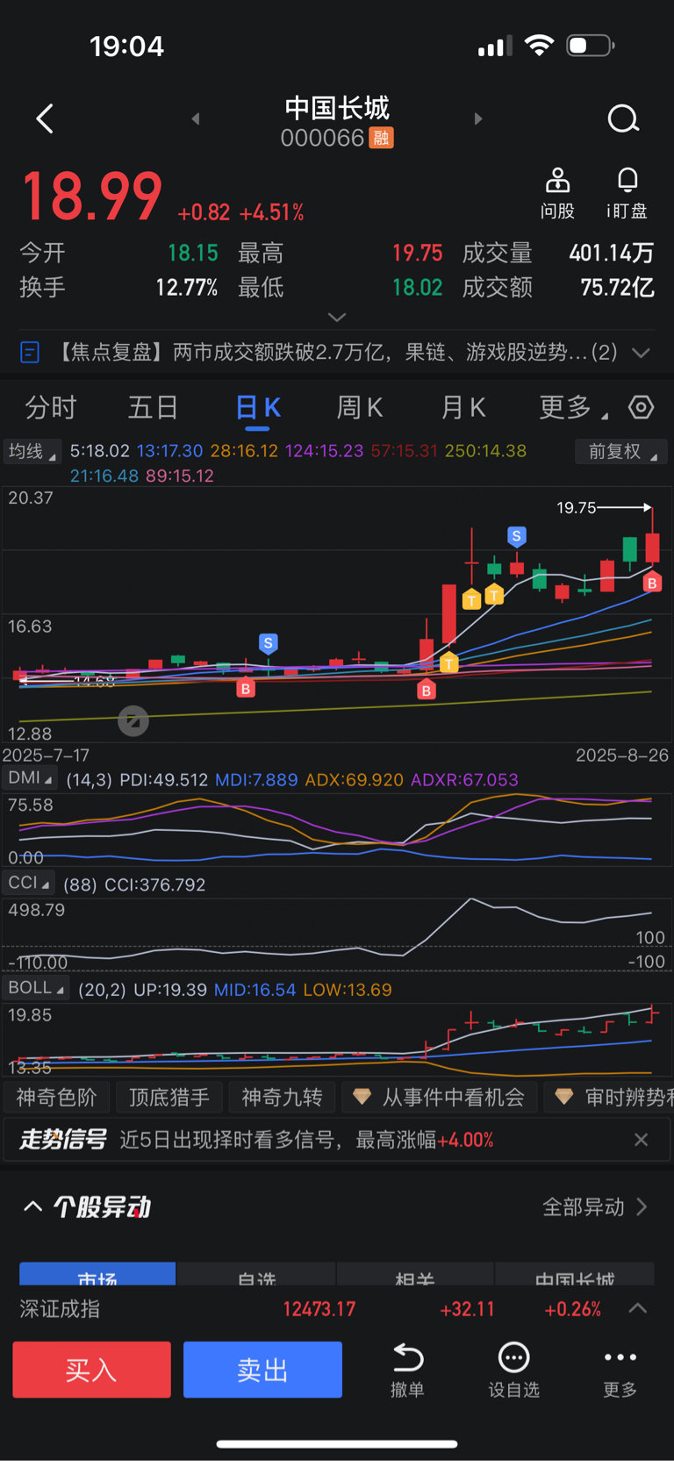The width and height of the screenshot is (674, 1461).
Task: Open the i盯盘 bell alert
Action: tap(627, 193)
